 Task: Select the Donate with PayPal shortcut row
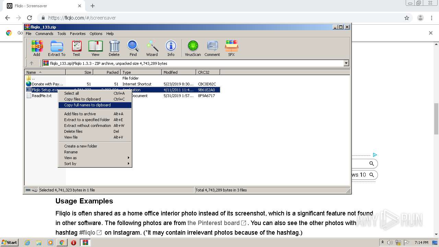pos(122,84)
